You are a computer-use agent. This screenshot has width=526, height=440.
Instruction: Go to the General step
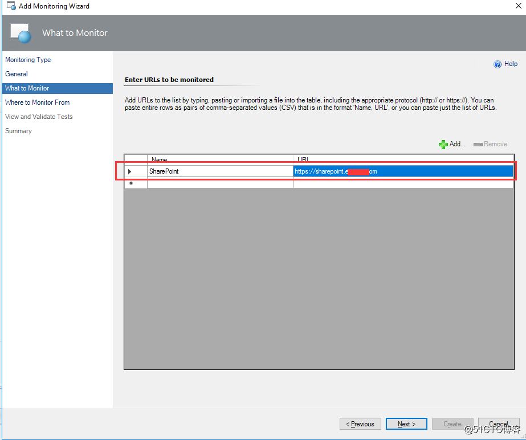click(17, 74)
